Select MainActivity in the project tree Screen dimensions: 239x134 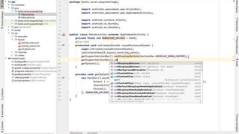28,15
